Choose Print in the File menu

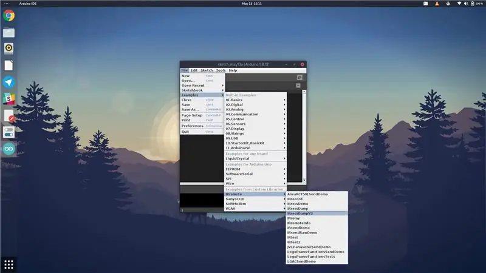coord(202,120)
